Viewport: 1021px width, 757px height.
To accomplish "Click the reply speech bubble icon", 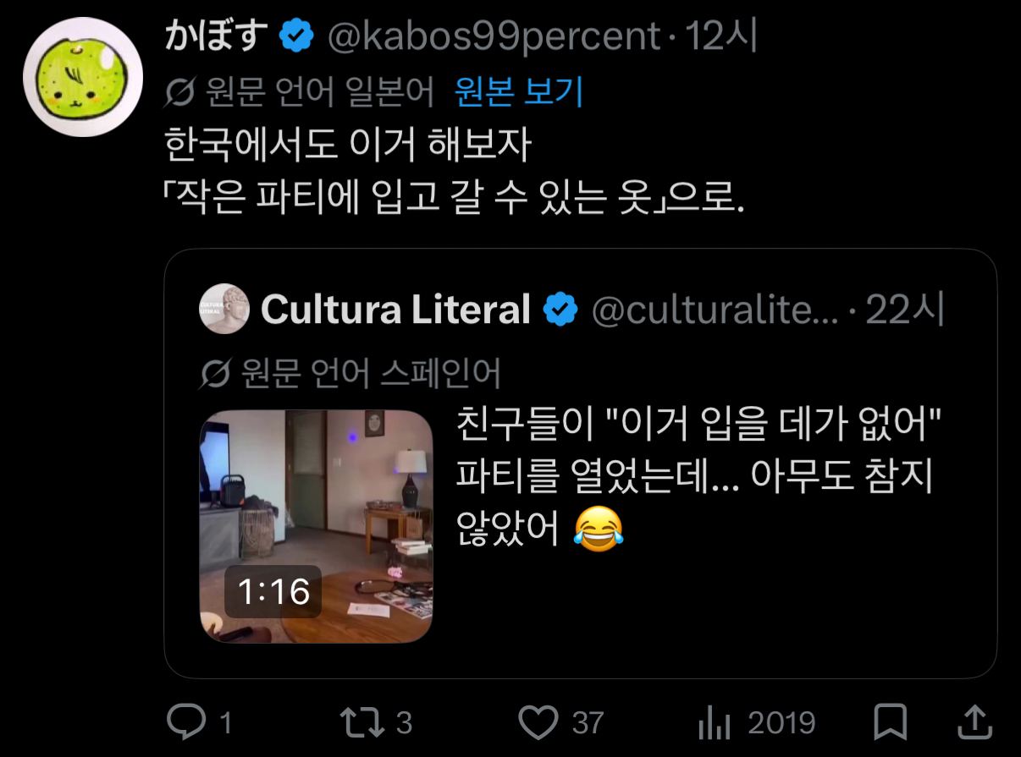I will click(x=185, y=721).
